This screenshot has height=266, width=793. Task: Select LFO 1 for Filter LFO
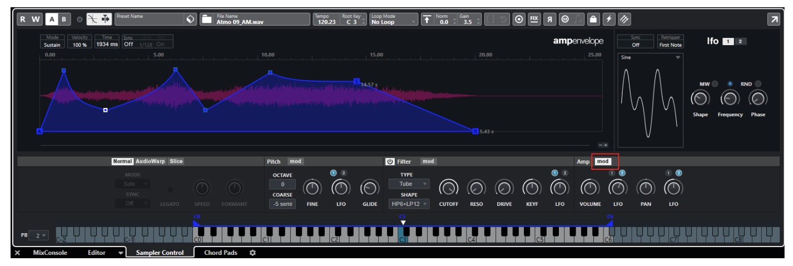pos(554,173)
